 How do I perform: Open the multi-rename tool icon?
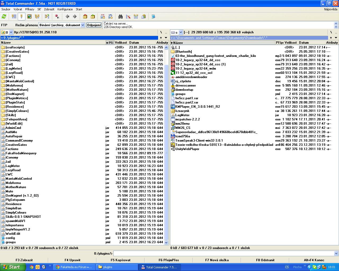point(128,16)
